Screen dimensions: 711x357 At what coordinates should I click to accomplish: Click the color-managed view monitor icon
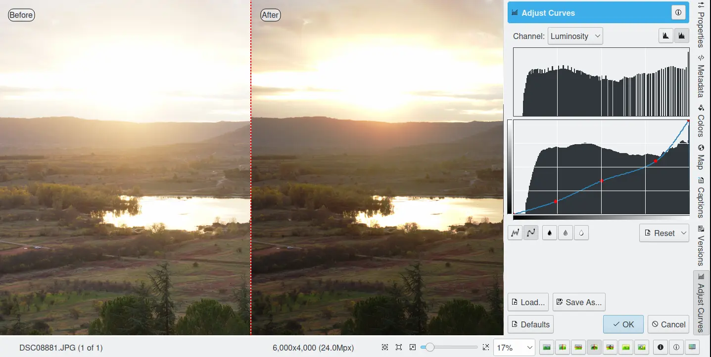pos(692,348)
